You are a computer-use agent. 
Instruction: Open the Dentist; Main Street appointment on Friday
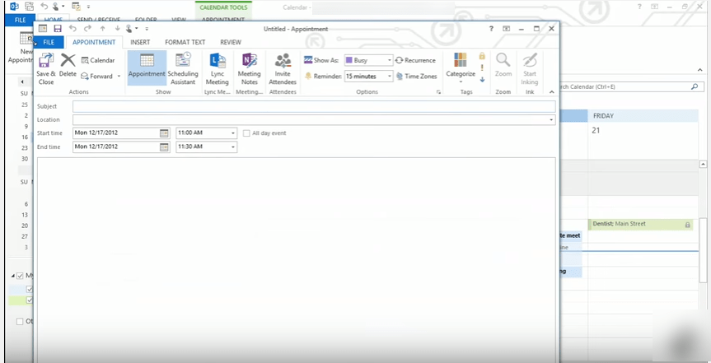click(640, 224)
